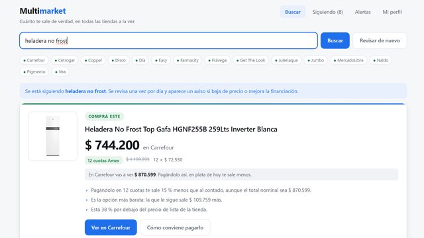The height and width of the screenshot is (238, 424).
Task: Toggle the Coppel store chip
Action: (x=93, y=60)
